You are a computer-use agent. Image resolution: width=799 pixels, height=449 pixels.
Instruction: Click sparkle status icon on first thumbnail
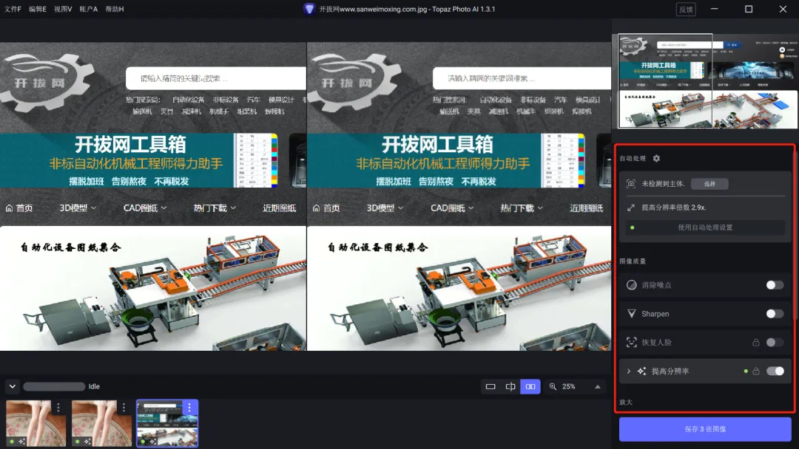point(21,442)
